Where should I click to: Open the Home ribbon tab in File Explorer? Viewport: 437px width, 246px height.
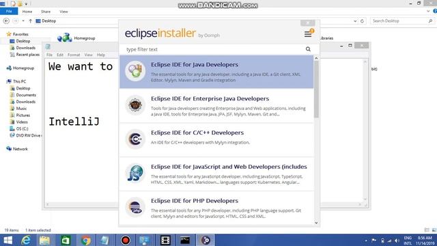(x=27, y=12)
